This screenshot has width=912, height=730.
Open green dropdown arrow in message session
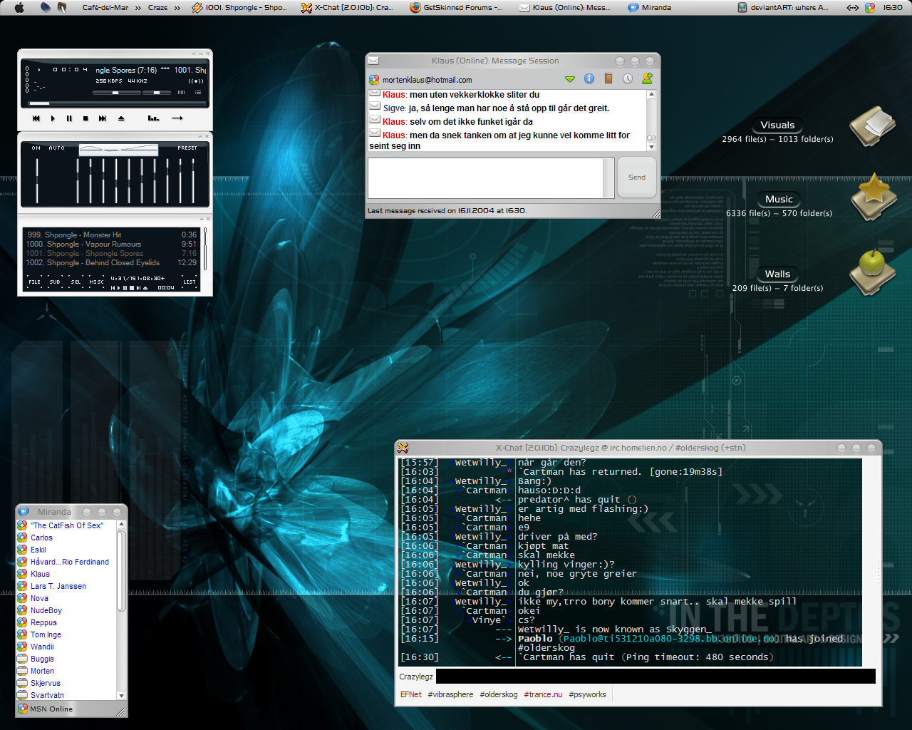tap(570, 79)
